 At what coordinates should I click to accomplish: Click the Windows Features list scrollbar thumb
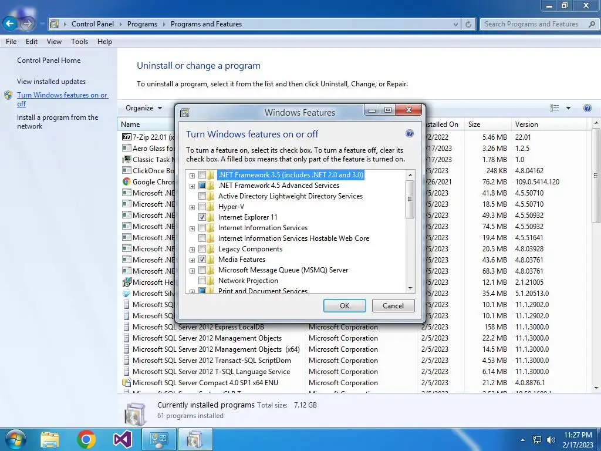(410, 199)
